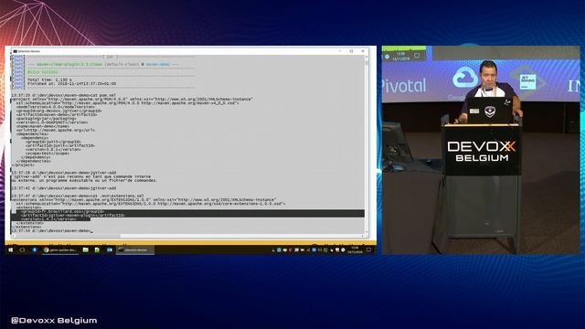Click the maven-clean-plugin output line
The image size is (585, 329).
pyautogui.click(x=103, y=64)
